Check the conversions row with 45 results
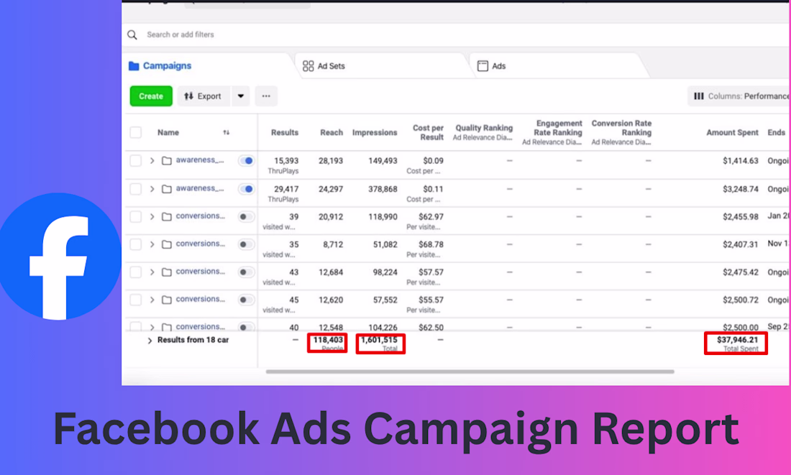 136,300
